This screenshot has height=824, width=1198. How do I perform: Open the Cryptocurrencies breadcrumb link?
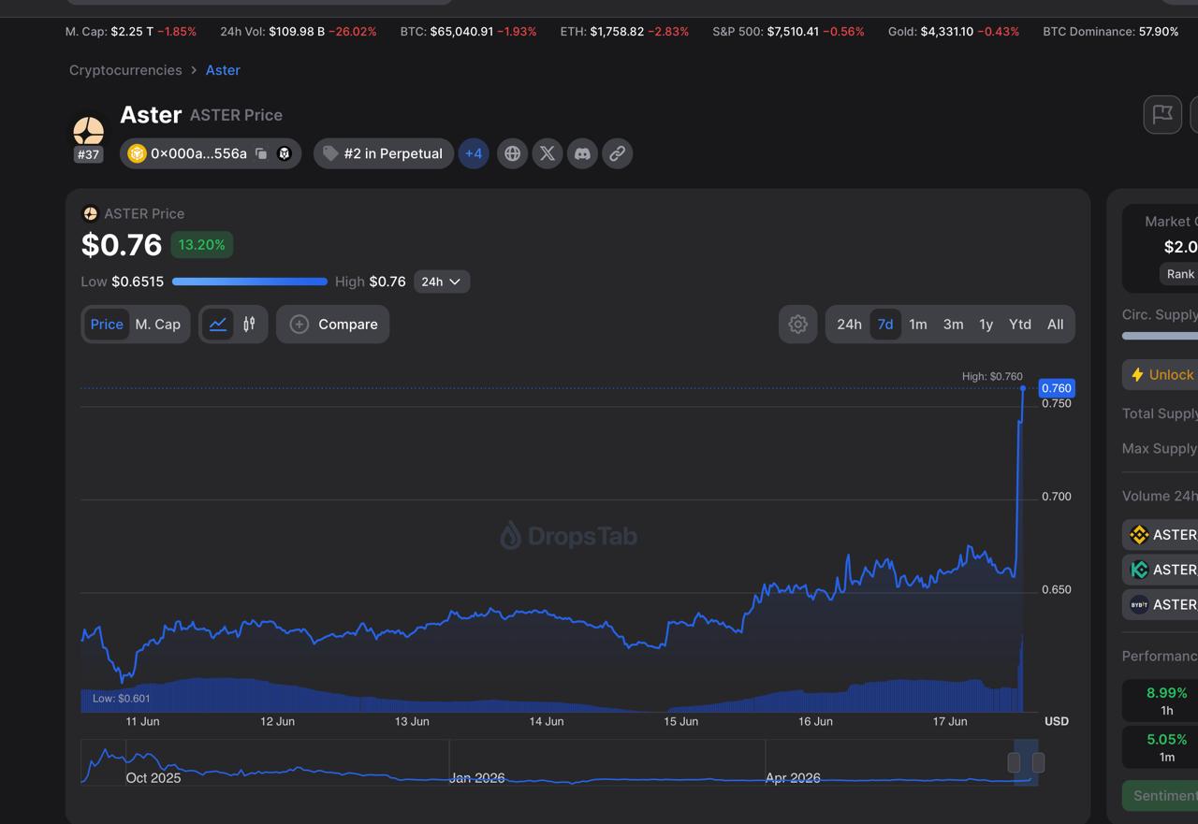(x=125, y=70)
